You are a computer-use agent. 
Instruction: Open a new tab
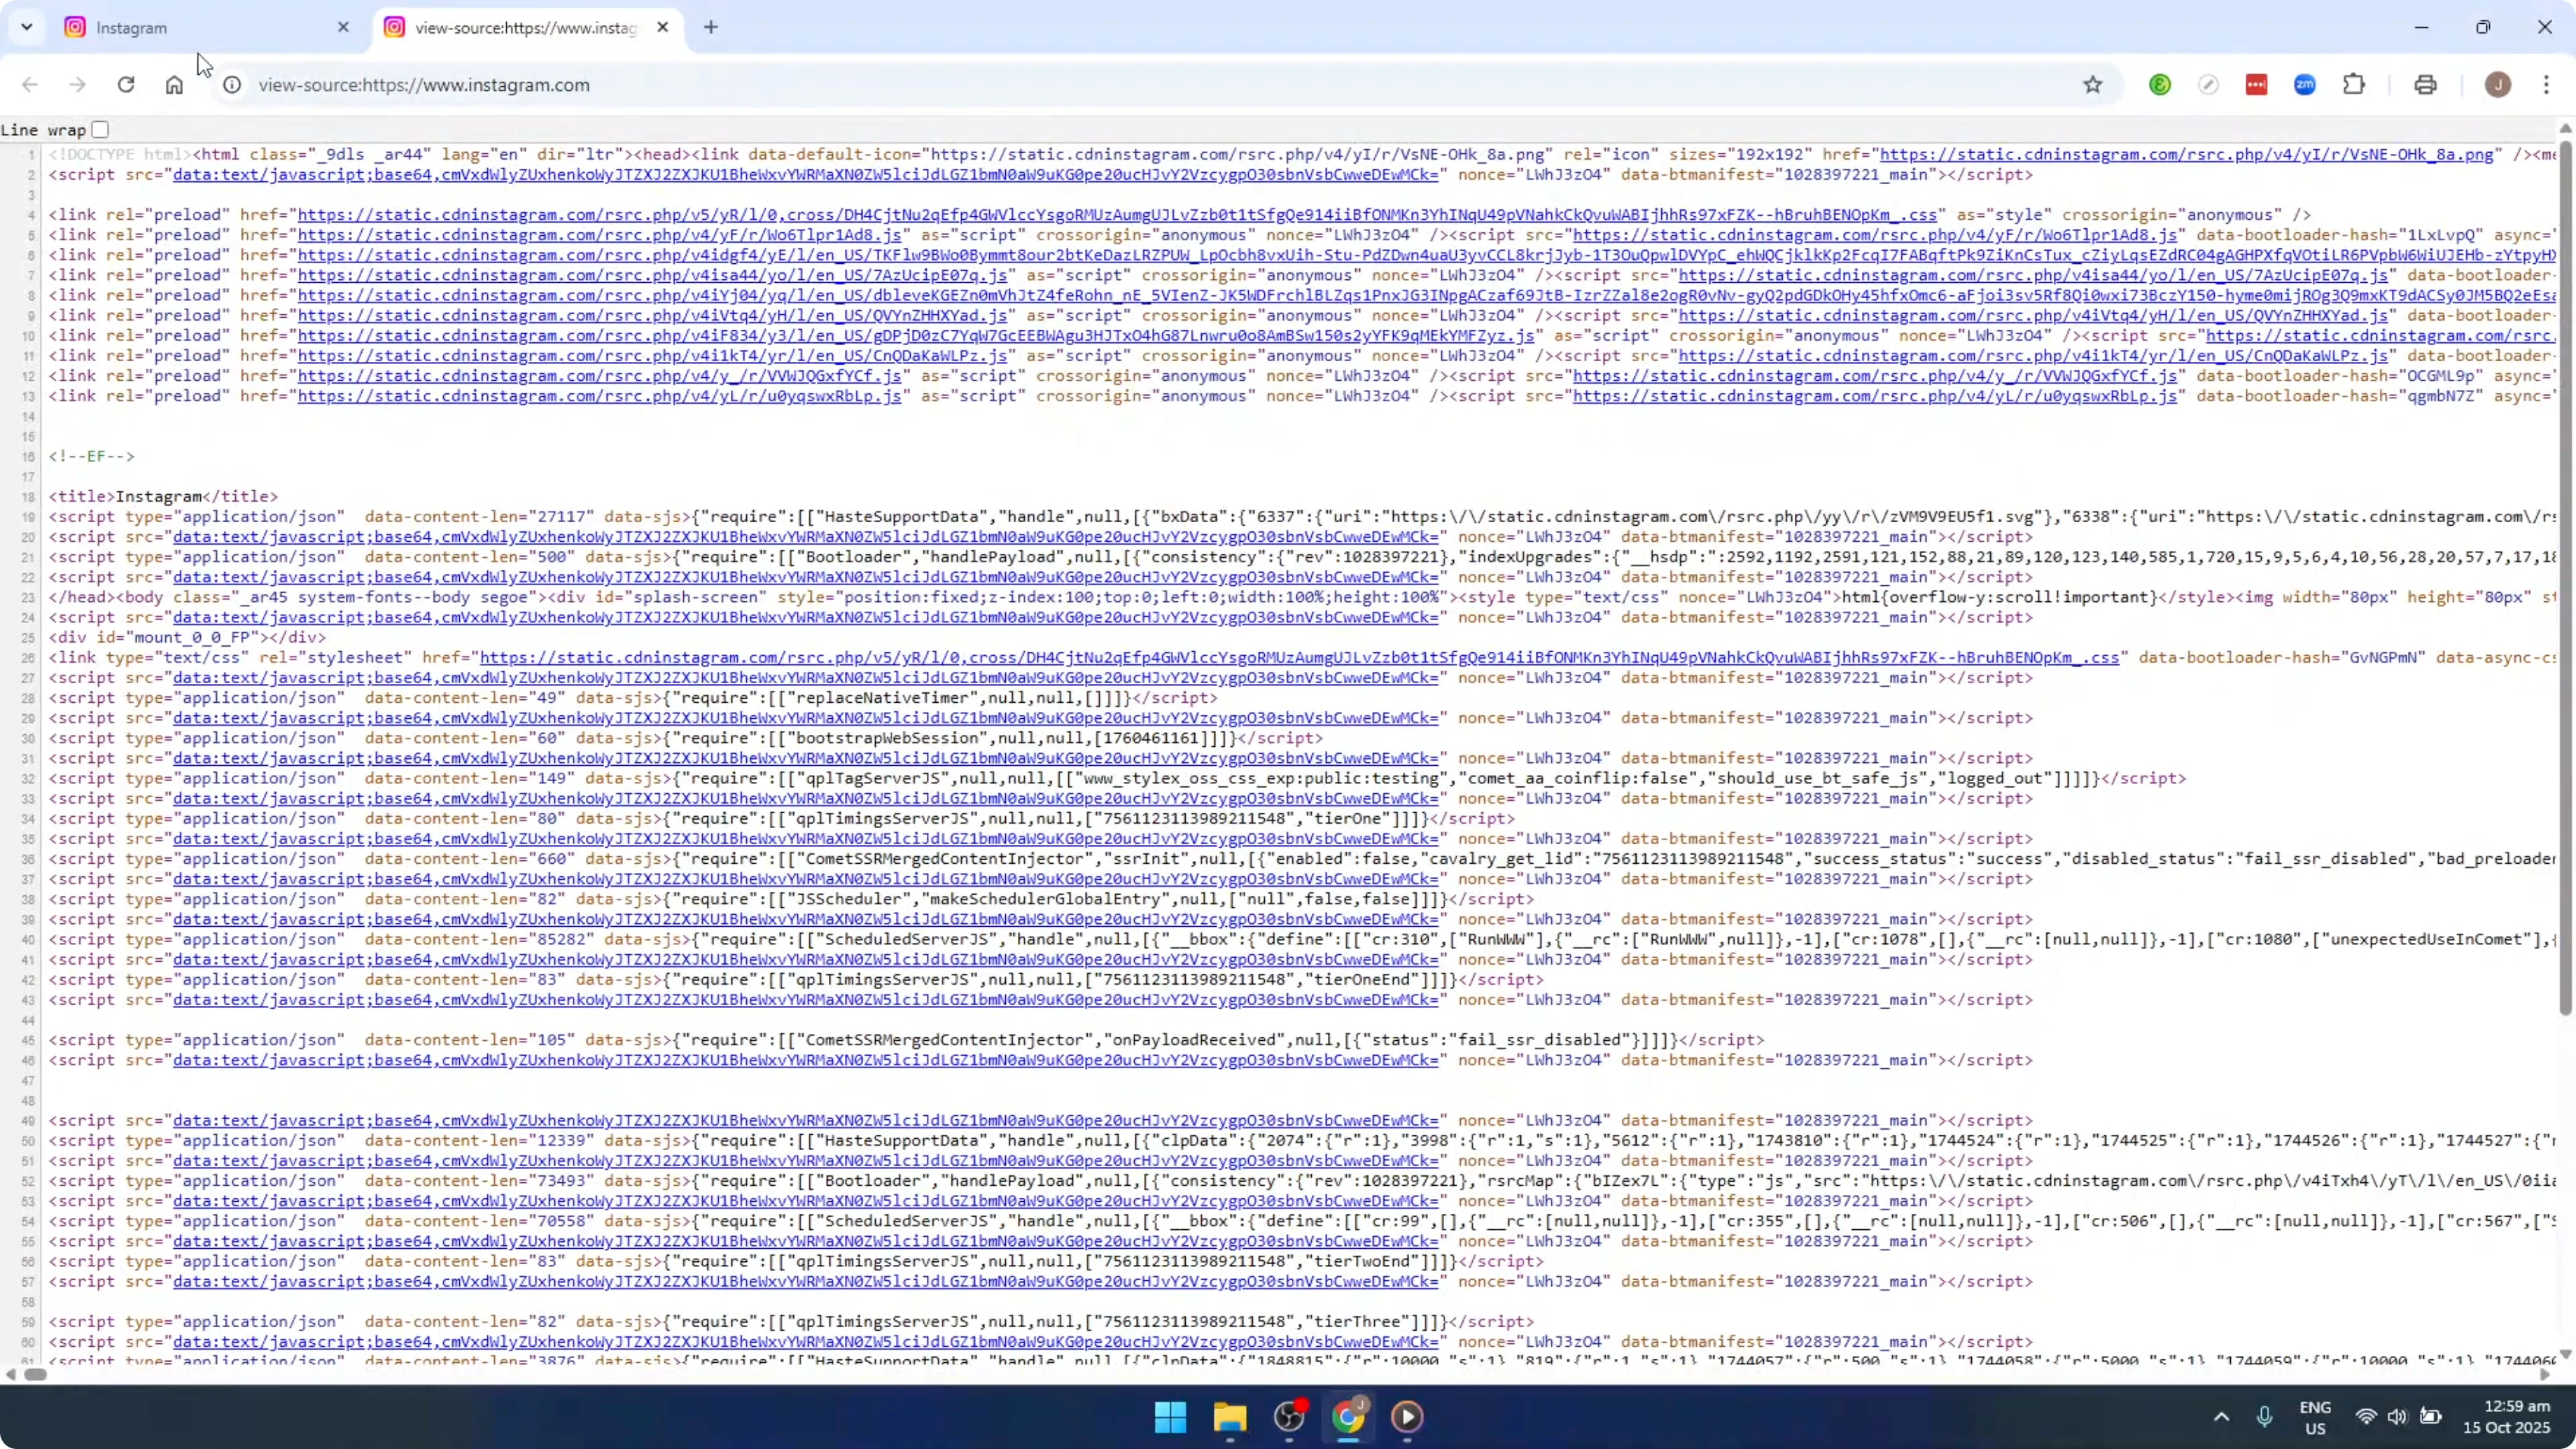click(711, 27)
